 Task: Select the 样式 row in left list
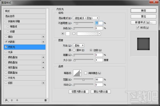click(x=24, y=11)
